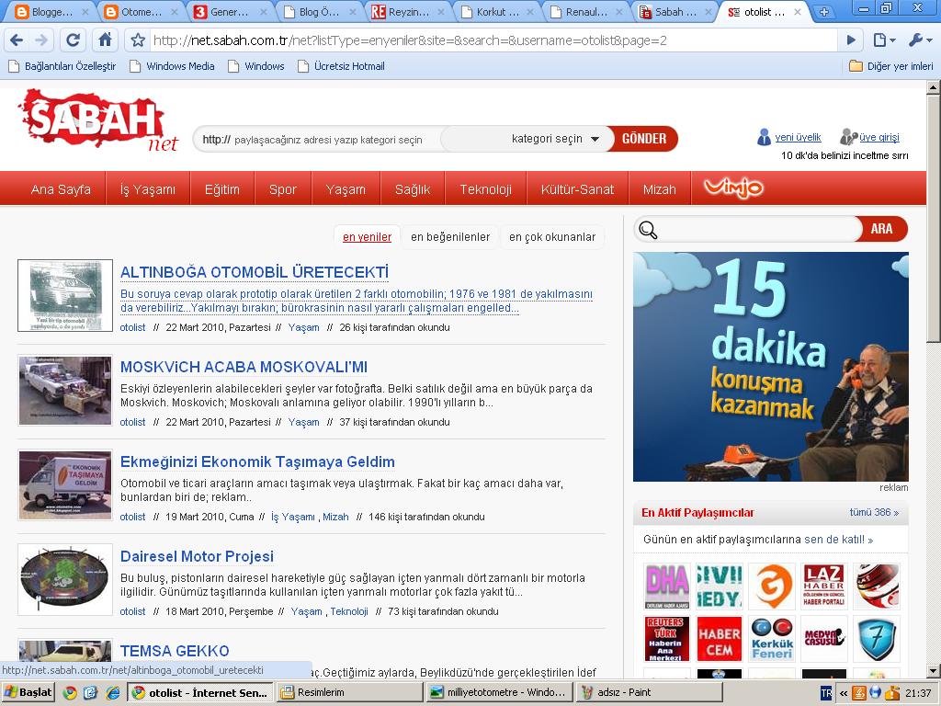Open the Spor navigation menu item
Screen dimensions: 941x706
click(283, 189)
